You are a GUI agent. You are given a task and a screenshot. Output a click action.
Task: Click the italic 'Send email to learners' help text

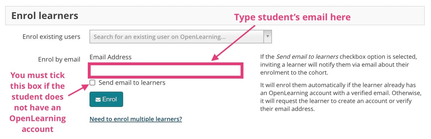click(307, 56)
